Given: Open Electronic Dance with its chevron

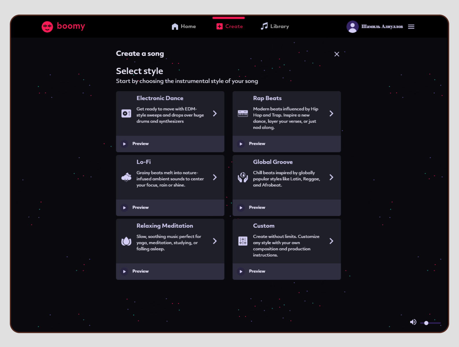Looking at the screenshot, I should 215,114.
